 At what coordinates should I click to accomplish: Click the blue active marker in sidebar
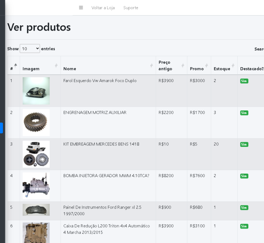(x=1, y=128)
